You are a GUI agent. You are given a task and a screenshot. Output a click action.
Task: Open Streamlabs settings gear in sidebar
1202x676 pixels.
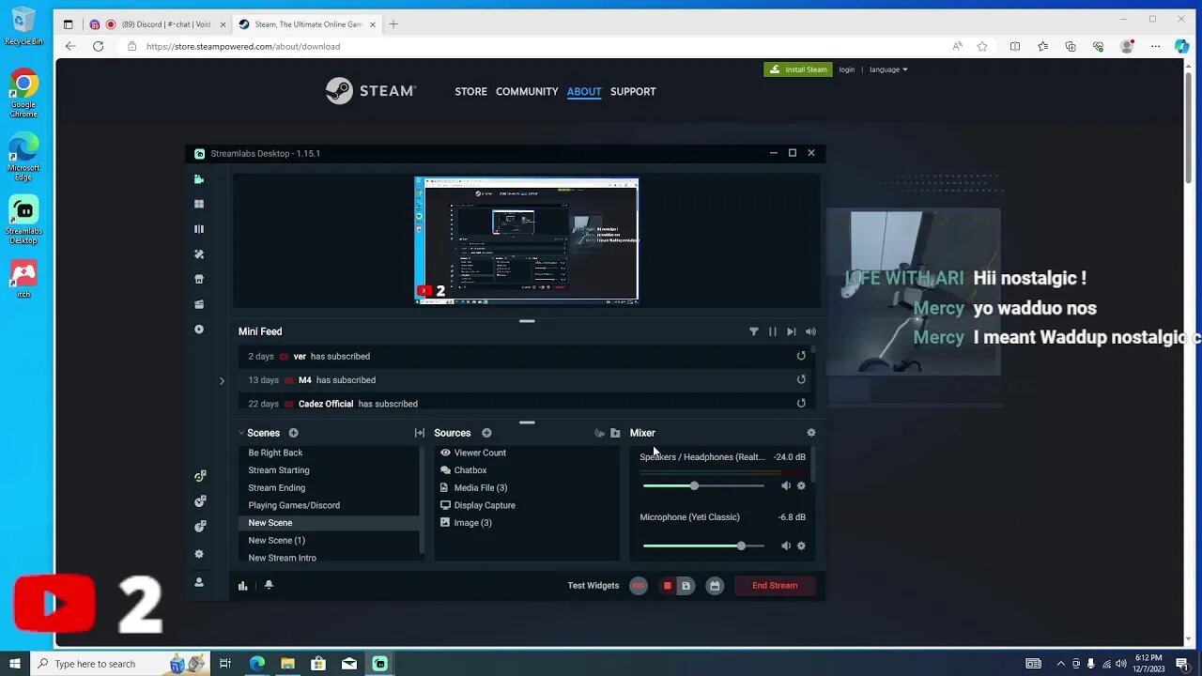(199, 554)
